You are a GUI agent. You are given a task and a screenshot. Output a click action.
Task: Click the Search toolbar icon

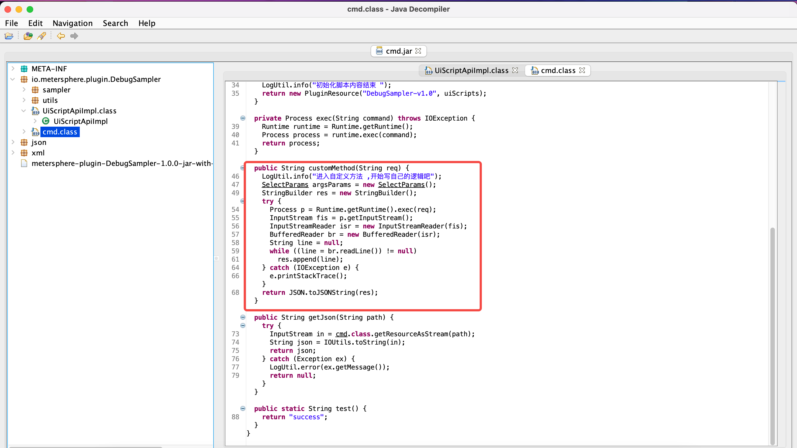coord(42,36)
